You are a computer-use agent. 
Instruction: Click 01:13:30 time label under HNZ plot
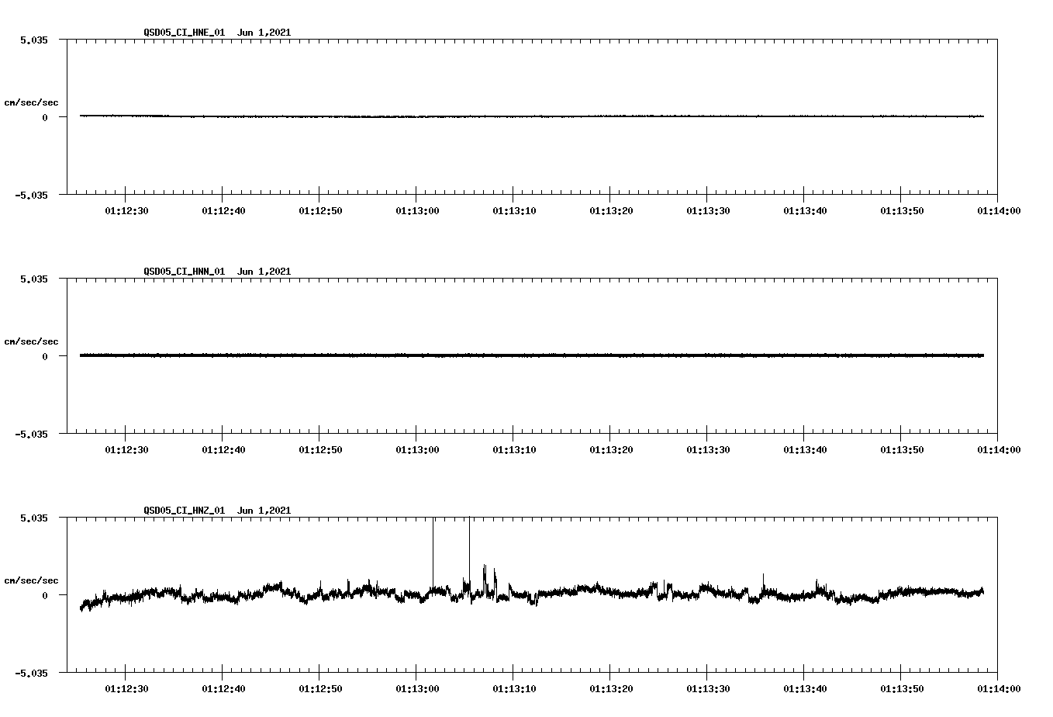(x=708, y=688)
